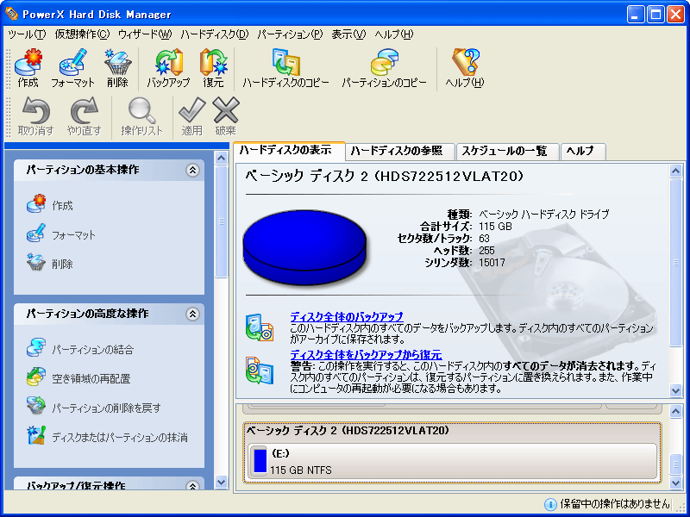Launch ハードディスクのコピー from the toolbar
This screenshot has width=690, height=517.
[x=286, y=68]
